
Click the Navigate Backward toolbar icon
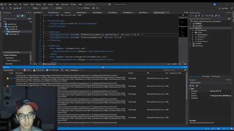3,8
